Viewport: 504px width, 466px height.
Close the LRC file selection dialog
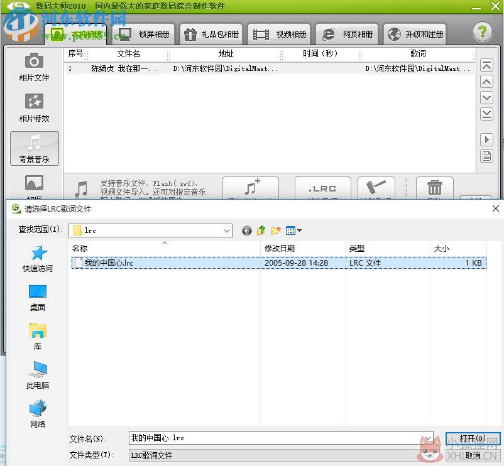click(495, 209)
